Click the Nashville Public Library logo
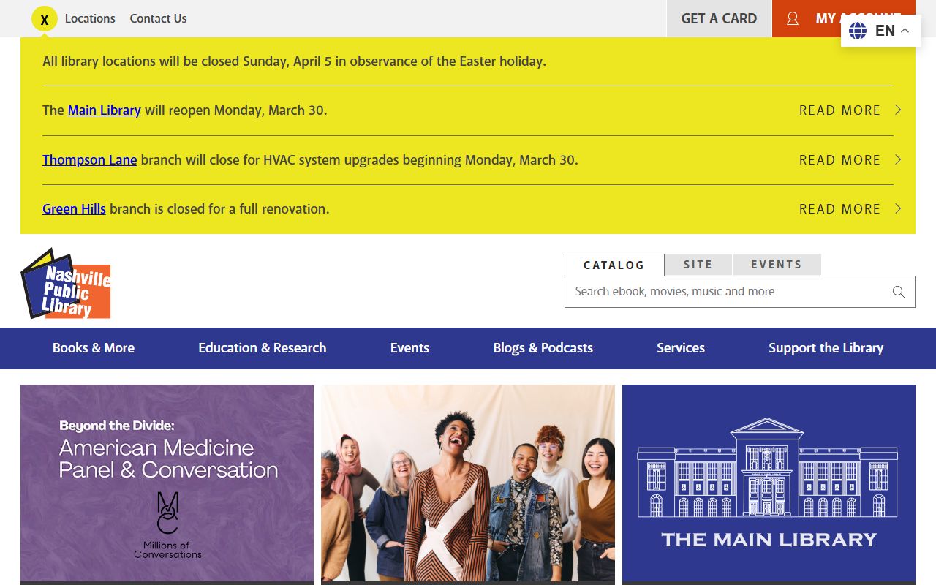The height and width of the screenshot is (585, 936). [x=66, y=284]
